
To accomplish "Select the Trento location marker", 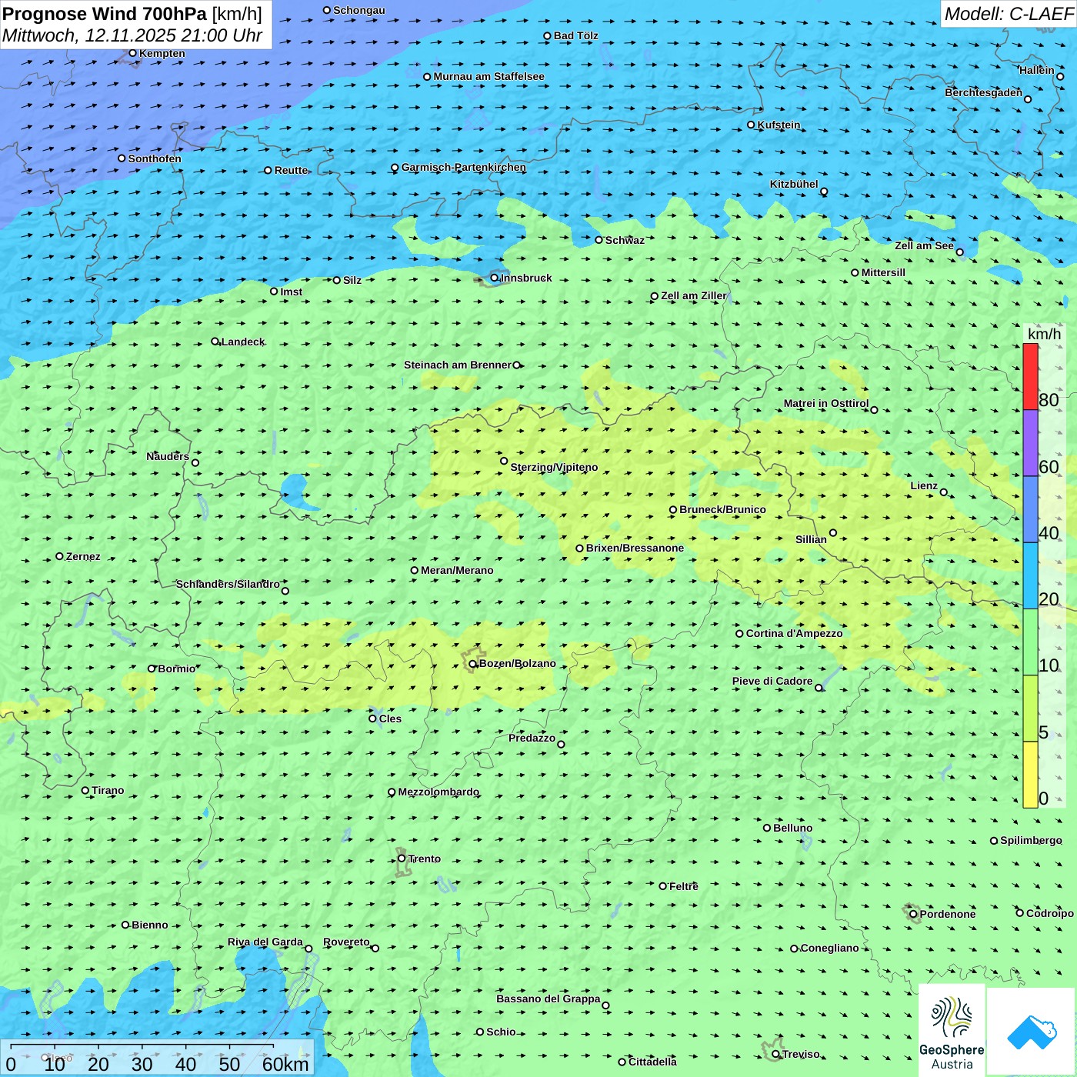I will click(402, 859).
